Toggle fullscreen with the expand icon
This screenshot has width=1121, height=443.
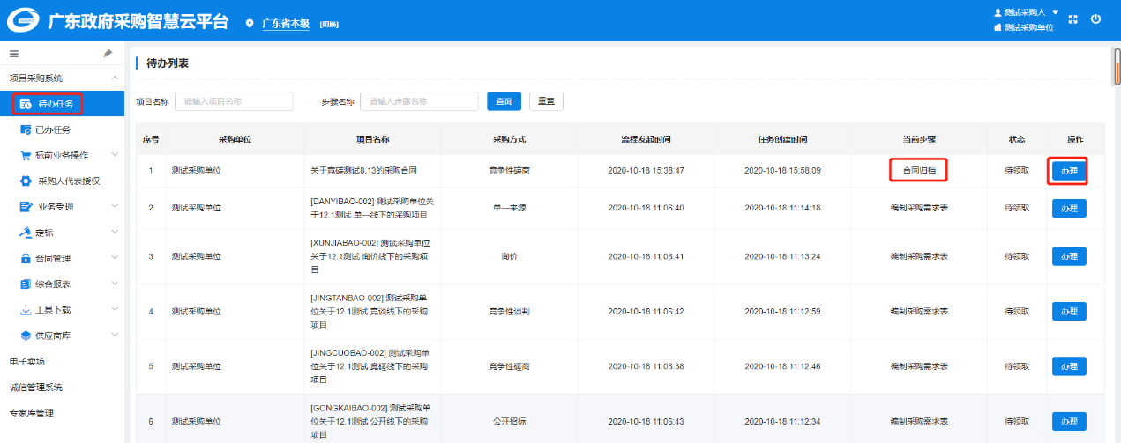(x=1073, y=19)
